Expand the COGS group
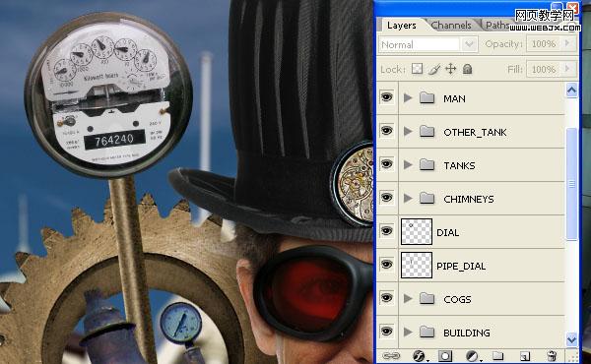 408,299
